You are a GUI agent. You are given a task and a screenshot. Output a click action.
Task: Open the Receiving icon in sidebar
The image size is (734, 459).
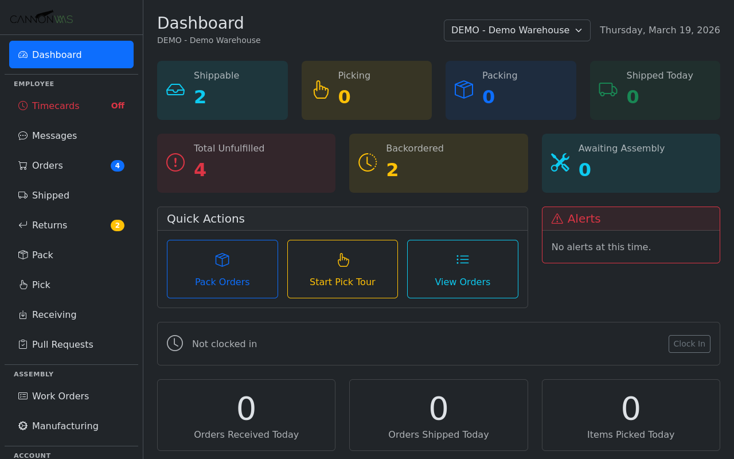(x=22, y=314)
